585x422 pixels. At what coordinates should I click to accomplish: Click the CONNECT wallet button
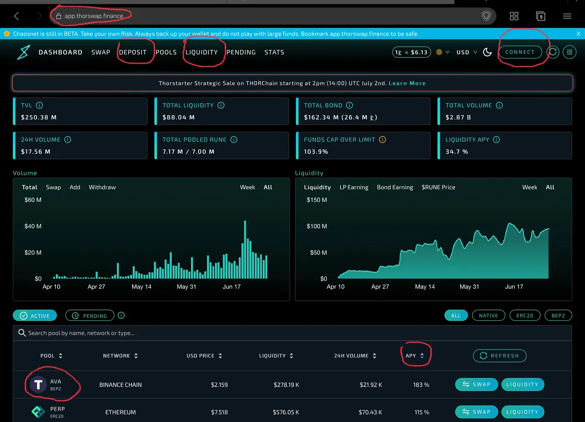click(x=520, y=52)
